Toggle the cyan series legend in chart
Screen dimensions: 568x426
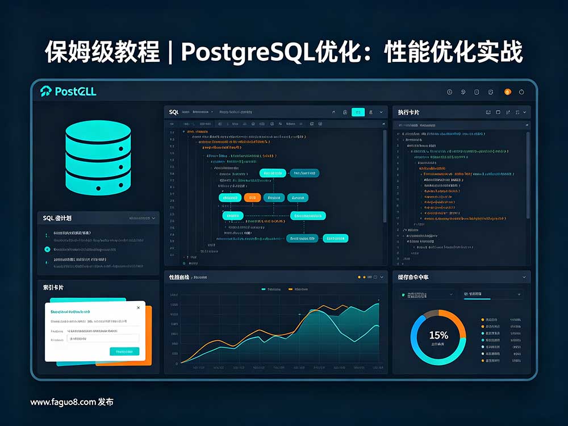(x=270, y=289)
